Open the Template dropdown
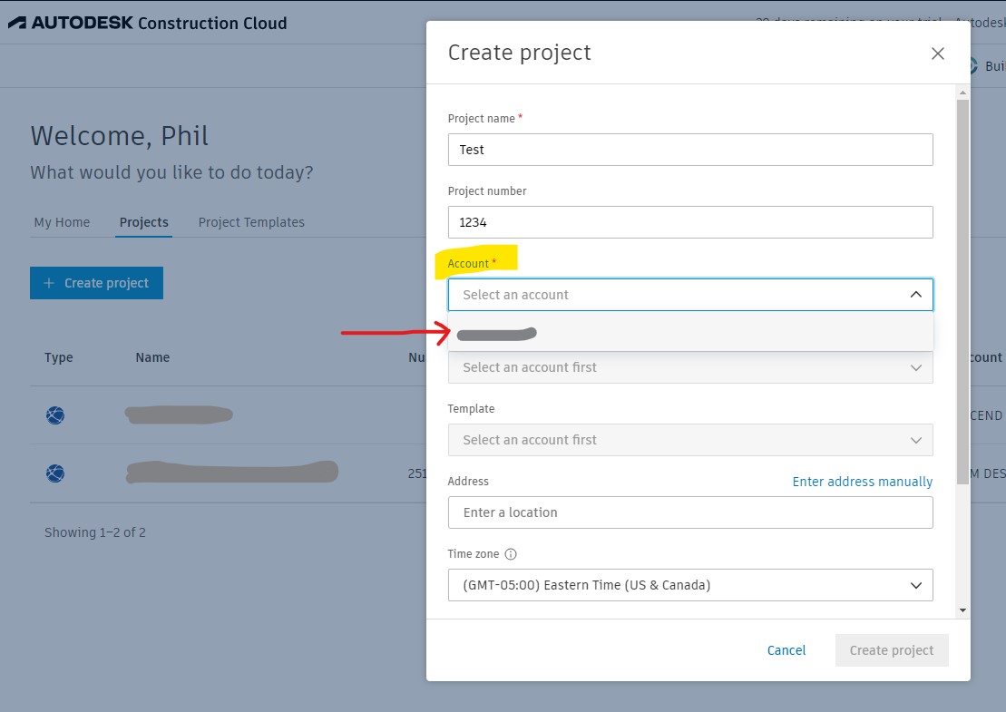Viewport: 1006px width, 712px height. coord(690,440)
